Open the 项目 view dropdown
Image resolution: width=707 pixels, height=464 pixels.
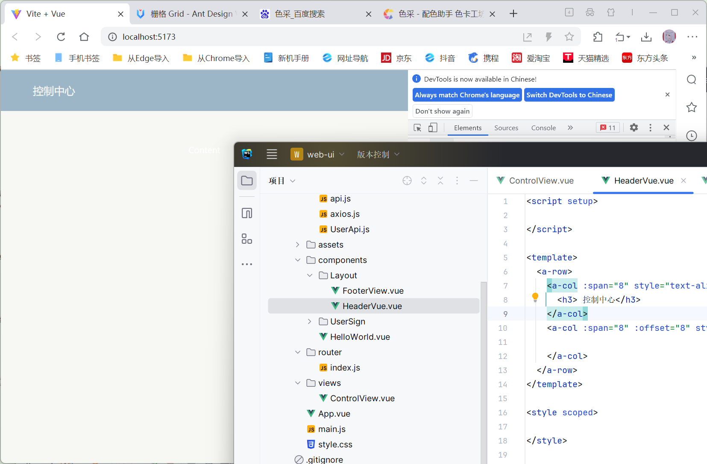point(282,181)
